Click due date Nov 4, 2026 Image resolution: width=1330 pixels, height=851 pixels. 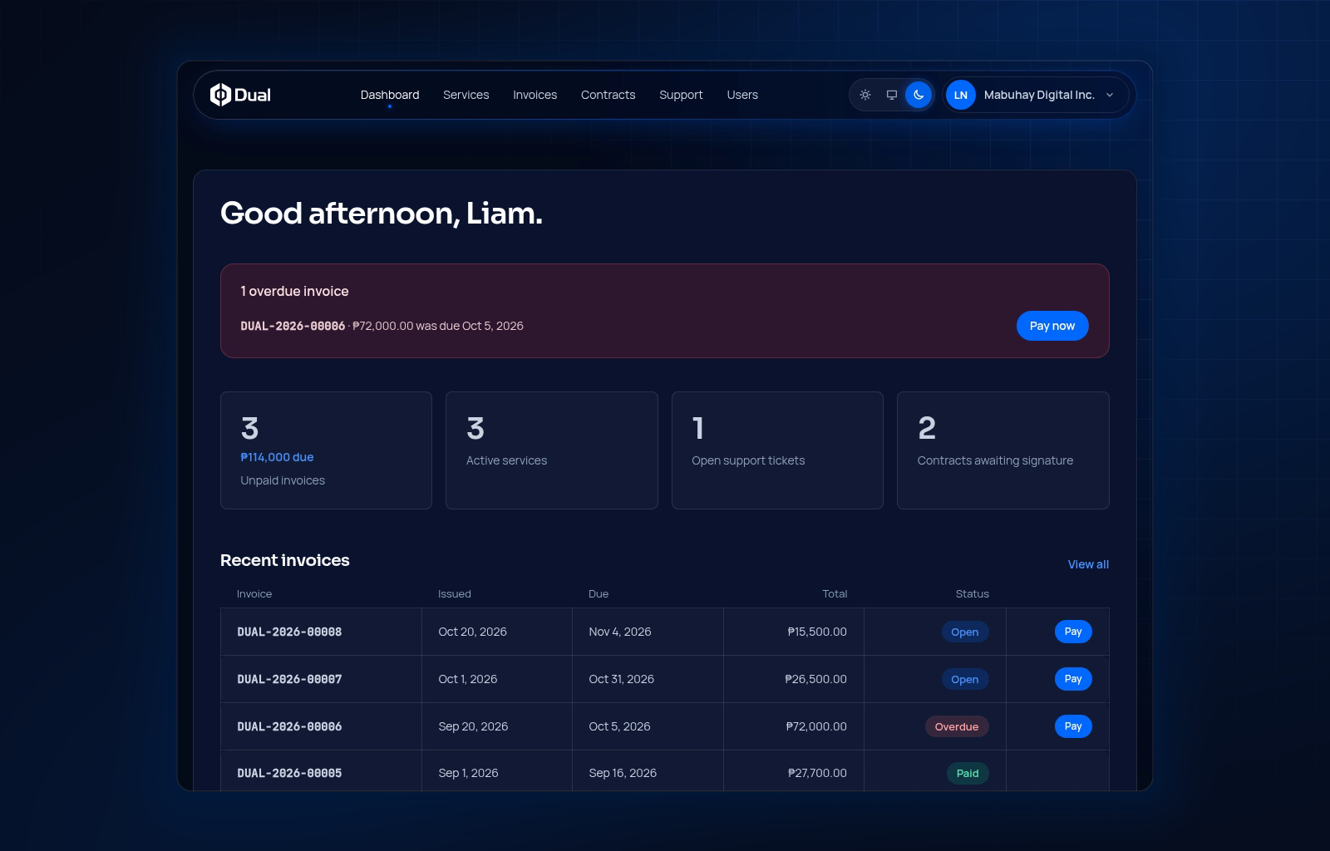point(620,632)
